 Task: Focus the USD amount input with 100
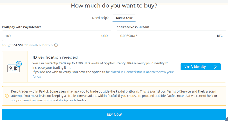tap(50, 36)
